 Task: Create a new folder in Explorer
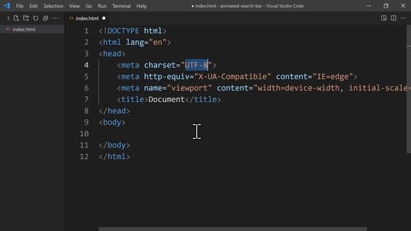click(26, 18)
